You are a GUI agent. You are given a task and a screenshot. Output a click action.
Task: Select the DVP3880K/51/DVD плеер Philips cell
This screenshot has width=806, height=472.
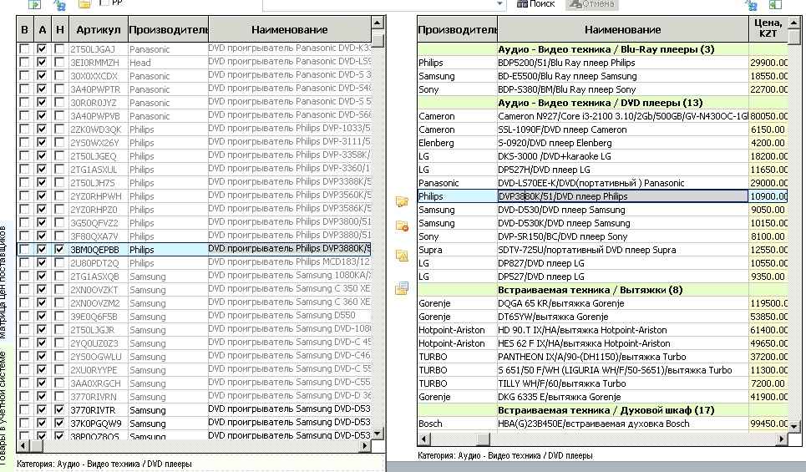point(622,196)
